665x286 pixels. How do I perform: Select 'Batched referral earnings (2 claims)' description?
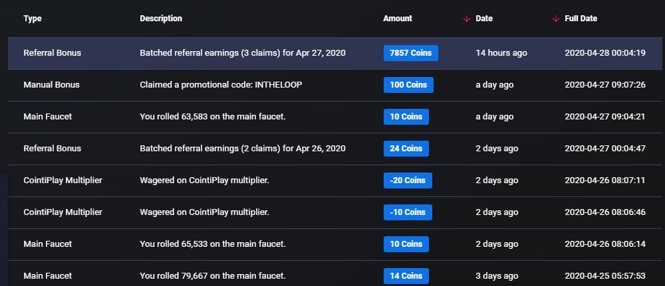coord(243,149)
